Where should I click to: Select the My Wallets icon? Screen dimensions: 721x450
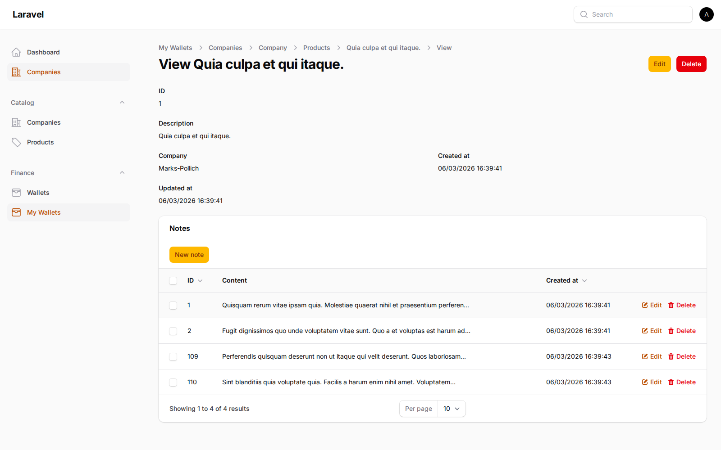[x=16, y=212]
